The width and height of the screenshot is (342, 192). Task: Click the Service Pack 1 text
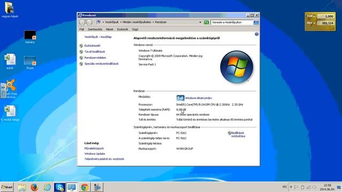tap(147, 65)
